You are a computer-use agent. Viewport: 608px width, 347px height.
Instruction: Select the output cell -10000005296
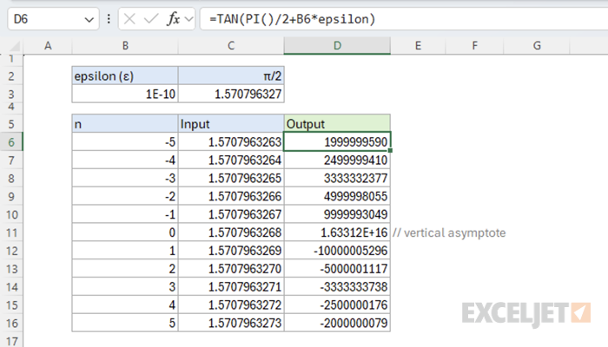[x=337, y=251]
